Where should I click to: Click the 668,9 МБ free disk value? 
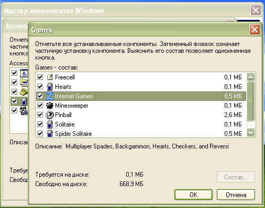coord(131,184)
